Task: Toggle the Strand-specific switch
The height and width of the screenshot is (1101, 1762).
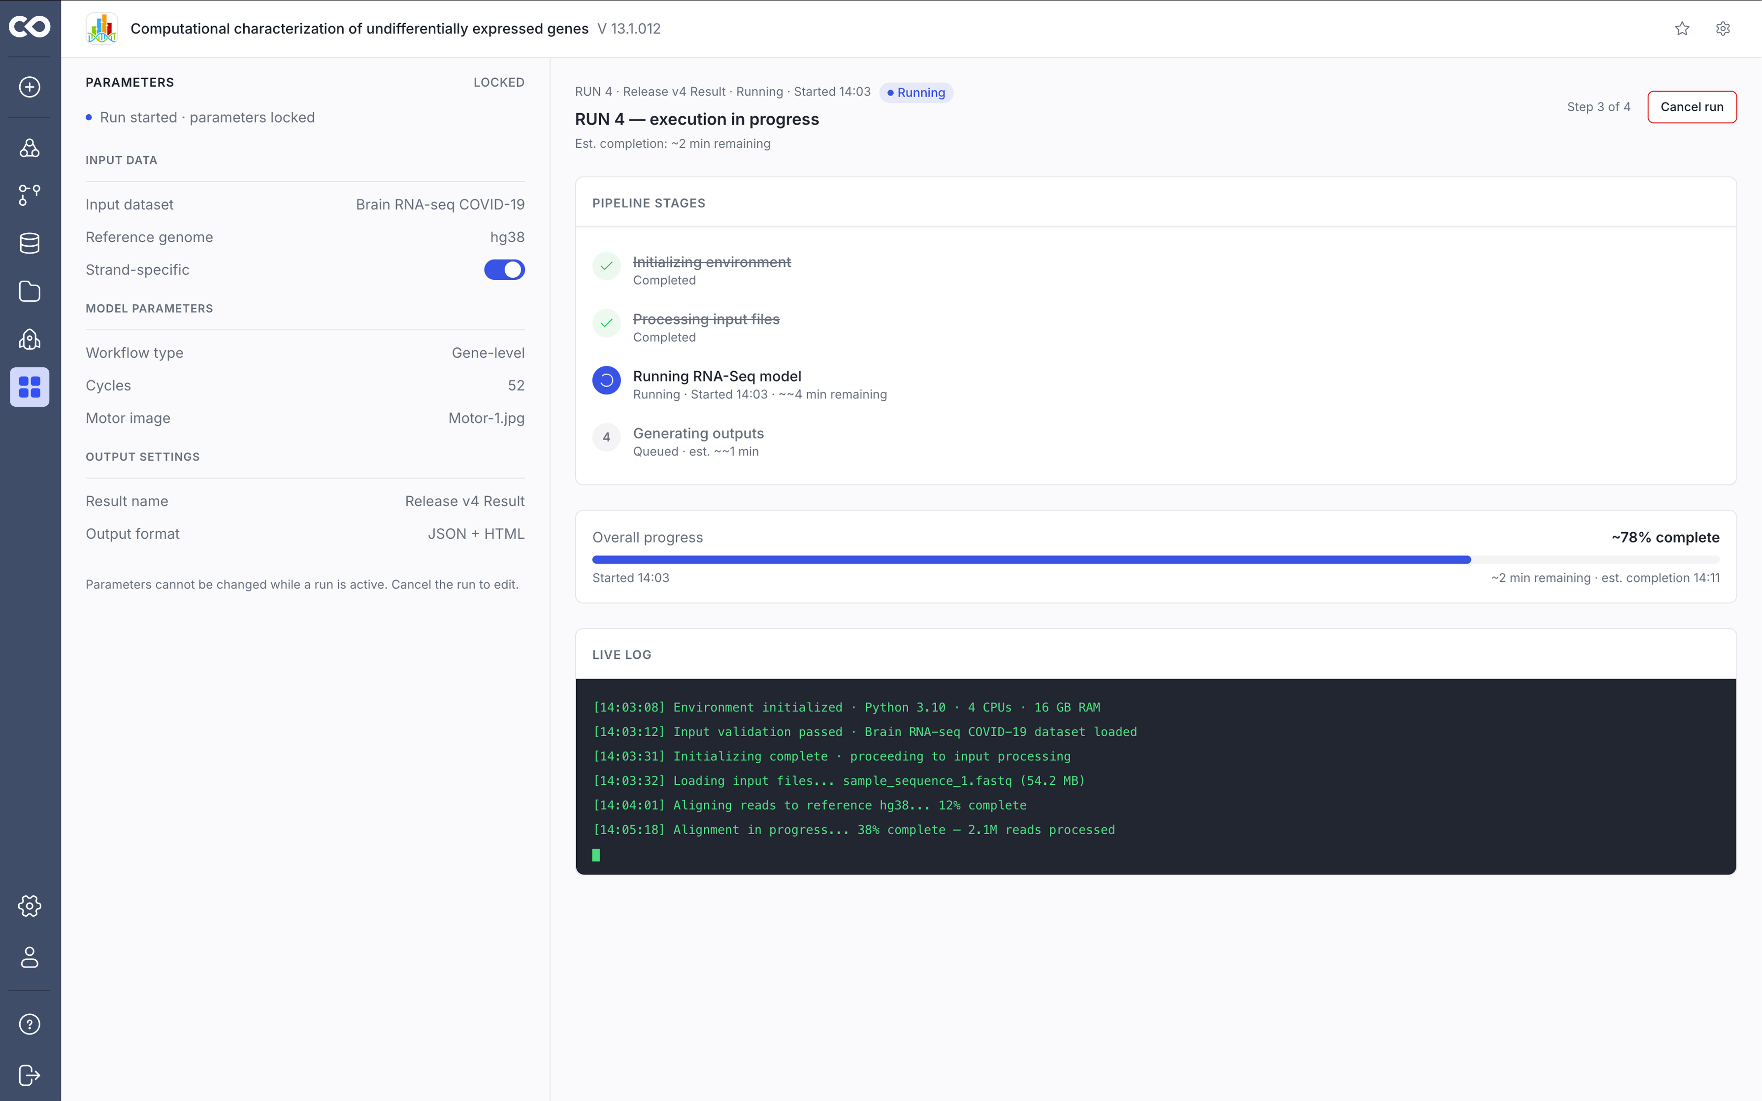Action: point(505,269)
